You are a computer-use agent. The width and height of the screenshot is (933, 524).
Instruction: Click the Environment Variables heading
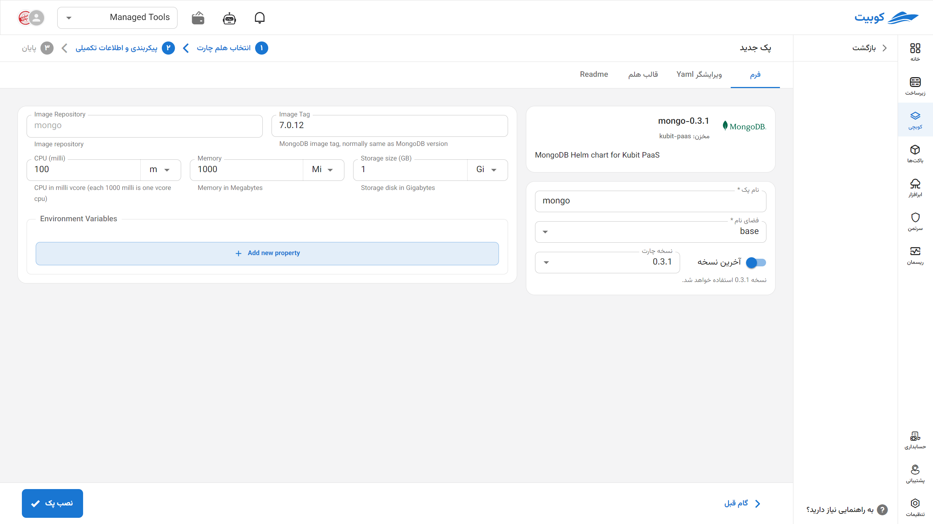(x=79, y=219)
